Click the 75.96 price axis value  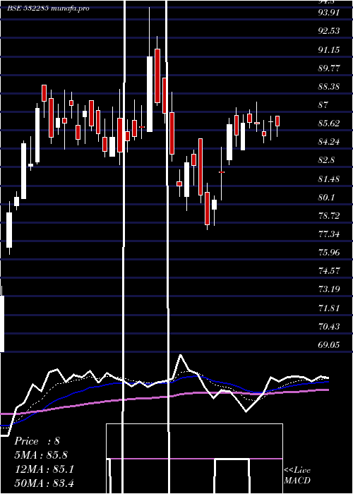(329, 253)
